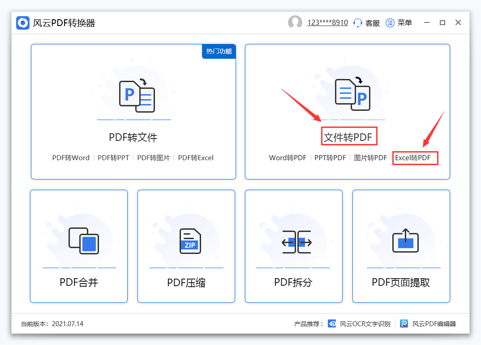Click the 热门功能 hot feature badge
Image resolution: width=481 pixels, height=345 pixels.
[x=219, y=51]
